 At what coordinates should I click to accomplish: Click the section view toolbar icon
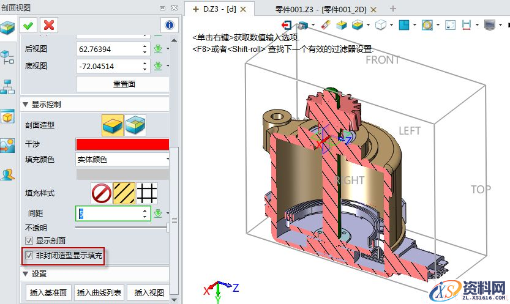(357, 25)
